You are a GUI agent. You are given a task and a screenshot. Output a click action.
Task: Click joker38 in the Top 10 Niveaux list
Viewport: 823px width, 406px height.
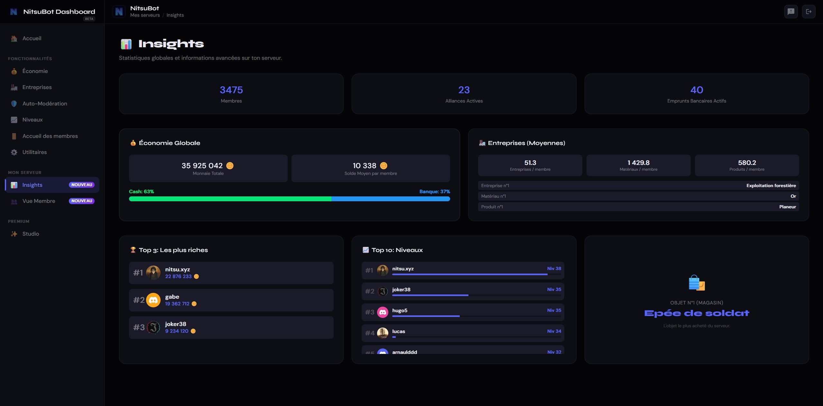pyautogui.click(x=463, y=291)
